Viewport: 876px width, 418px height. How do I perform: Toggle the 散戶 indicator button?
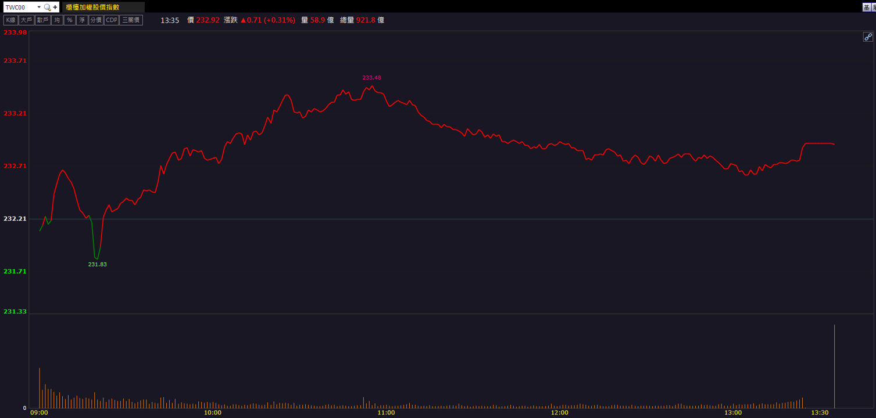pyautogui.click(x=42, y=20)
